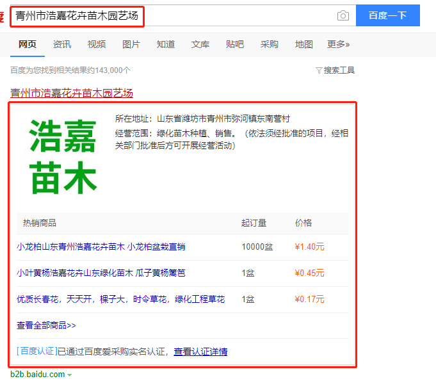The width and height of the screenshot is (436, 388).
Task: Open the 搜索工具 filter
Action: coord(335,70)
